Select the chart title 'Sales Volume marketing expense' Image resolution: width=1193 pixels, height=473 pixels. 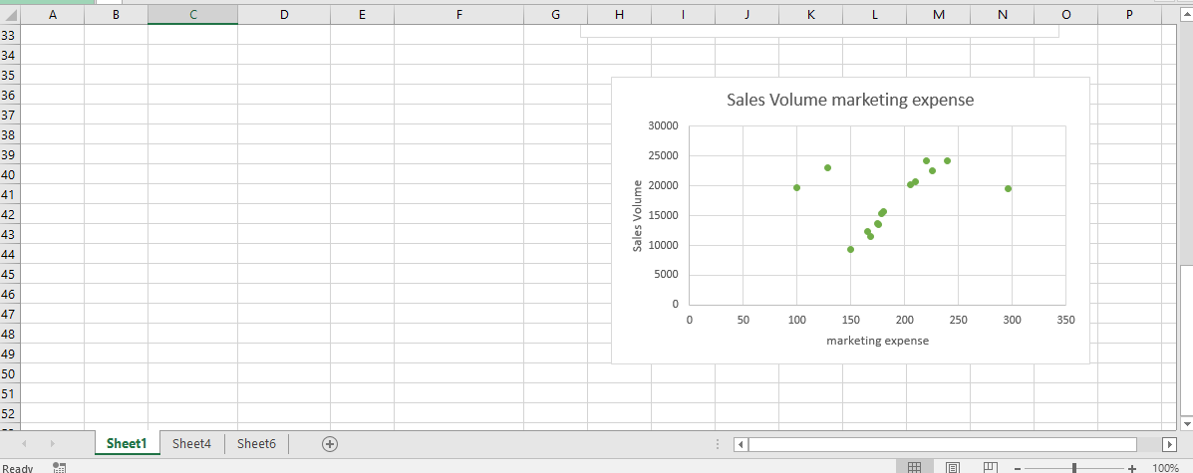tap(849, 100)
